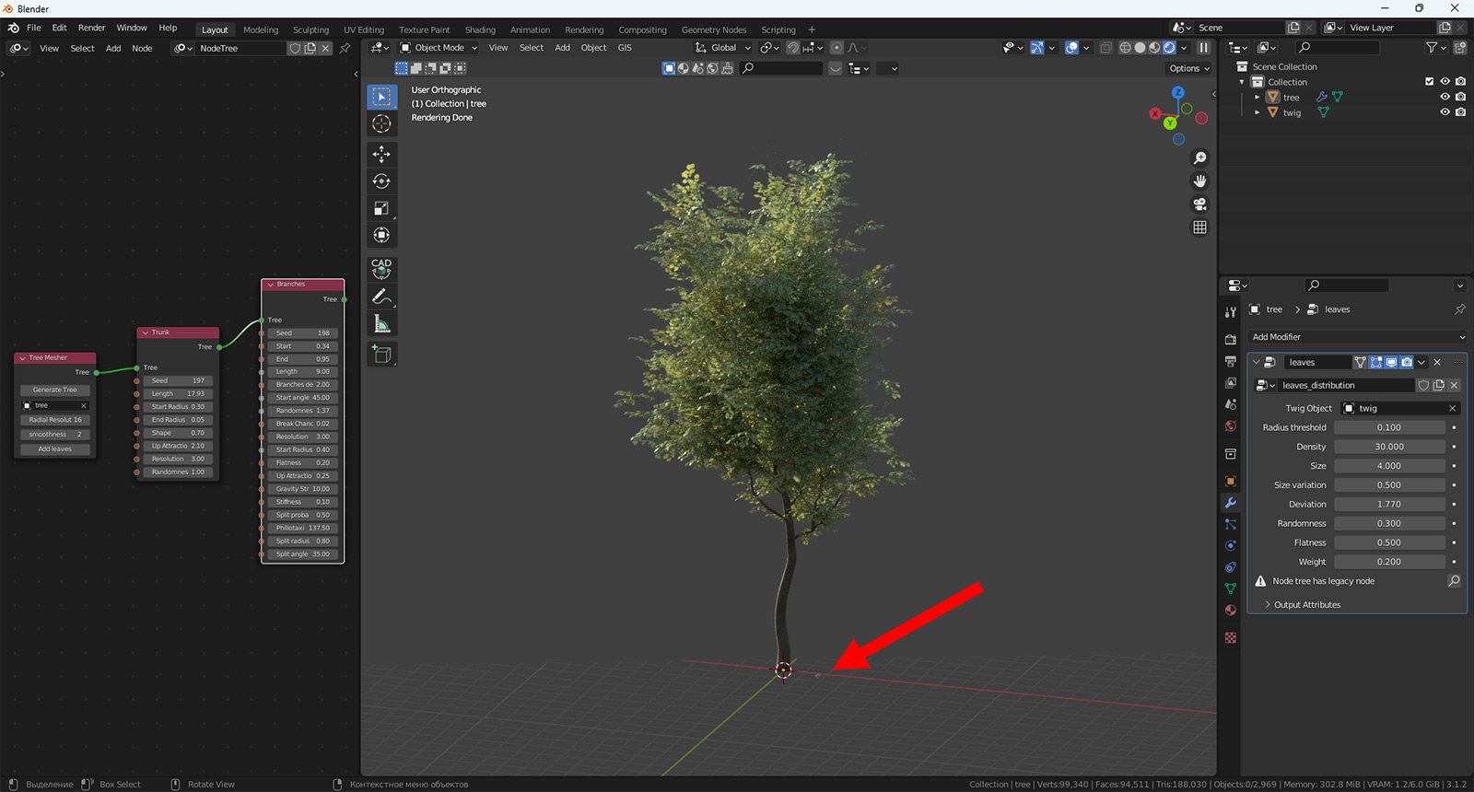This screenshot has height=792, width=1474.
Task: Adjust the Density value slider
Action: tap(1388, 447)
